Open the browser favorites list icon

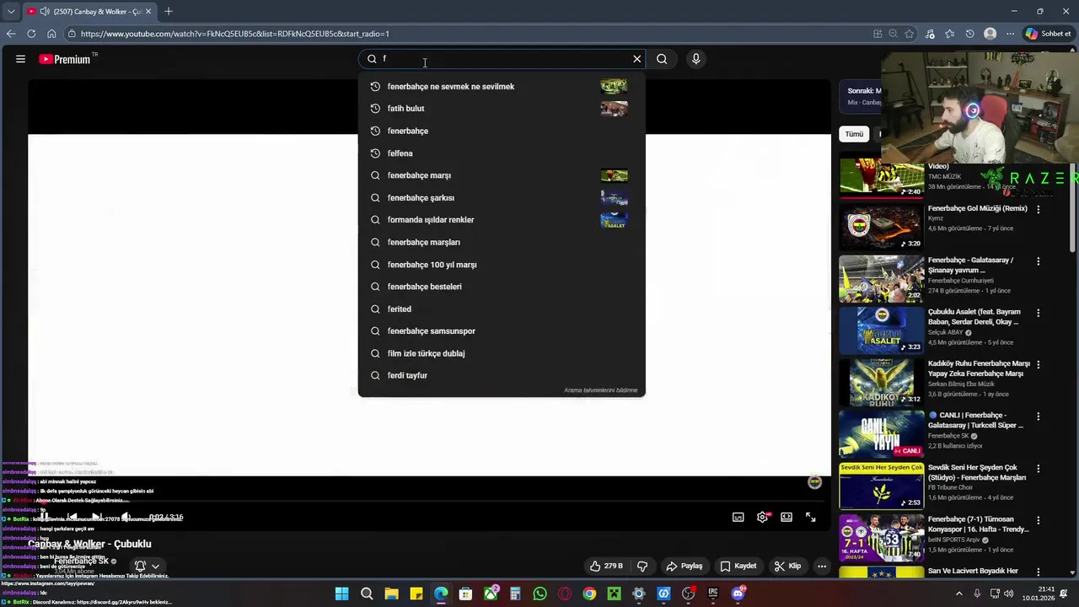pyautogui.click(x=950, y=34)
